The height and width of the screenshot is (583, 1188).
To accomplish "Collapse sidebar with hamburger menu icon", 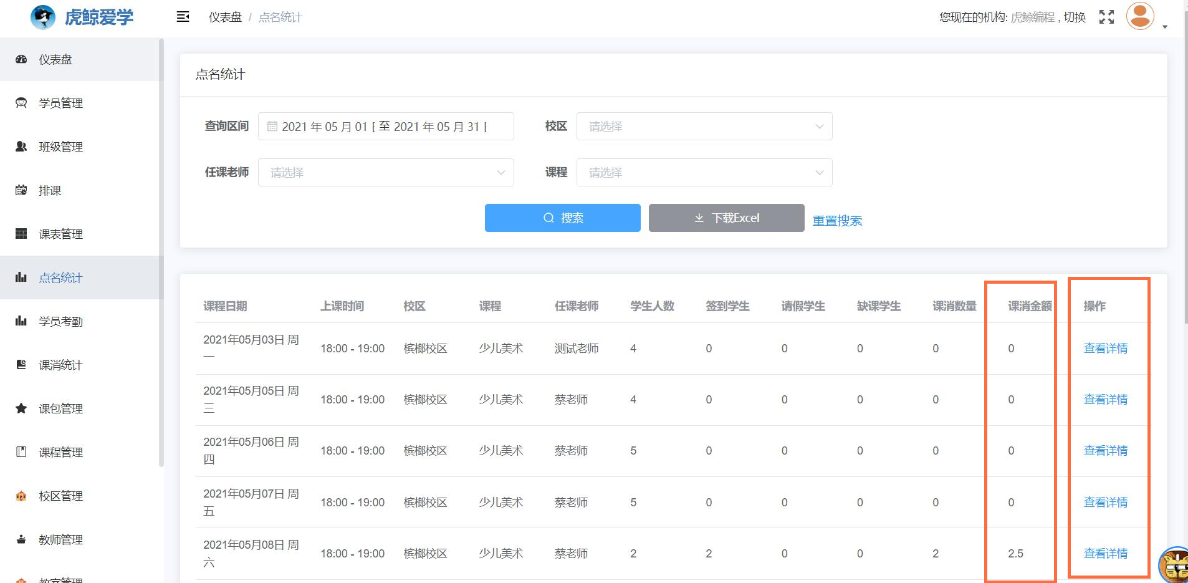I will coord(183,17).
